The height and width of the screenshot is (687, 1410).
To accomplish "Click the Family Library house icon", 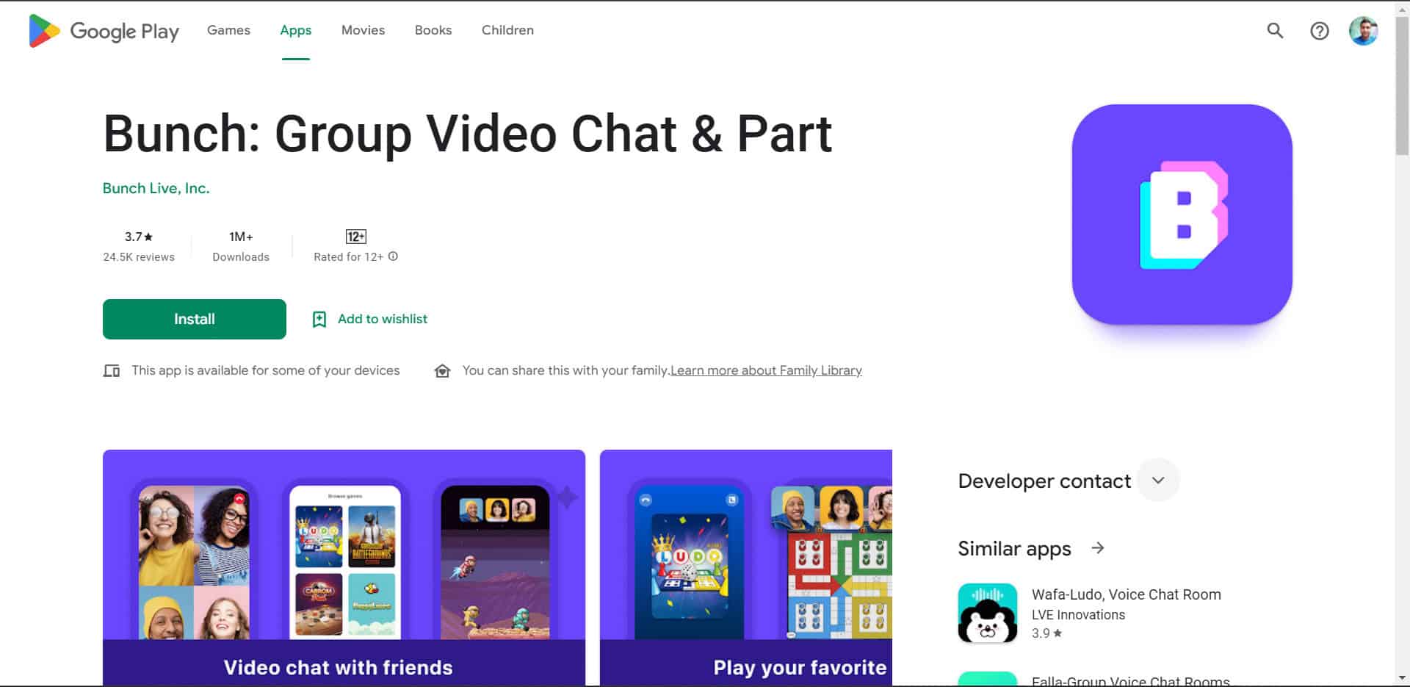I will coord(442,370).
